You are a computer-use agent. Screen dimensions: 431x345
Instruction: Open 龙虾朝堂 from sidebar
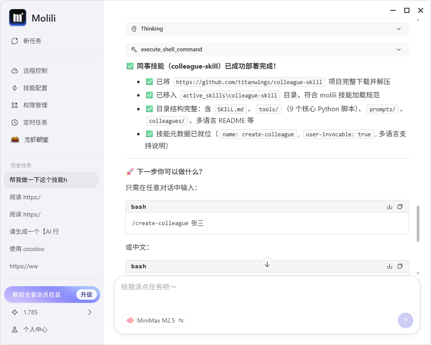point(36,140)
